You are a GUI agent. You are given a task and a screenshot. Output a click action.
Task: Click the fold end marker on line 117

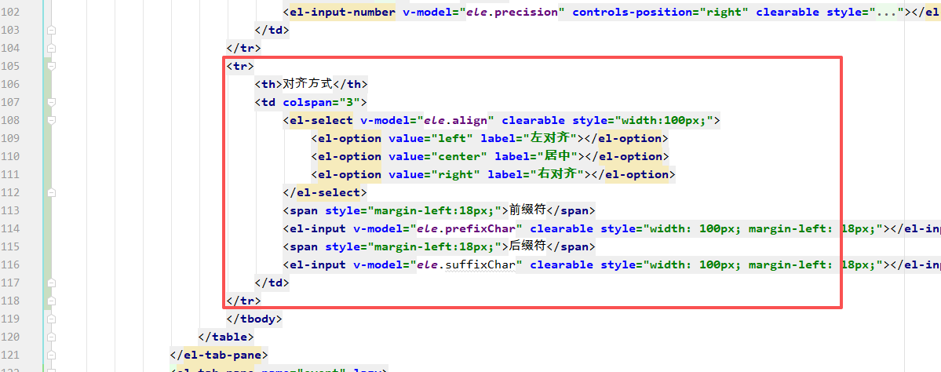pyautogui.click(x=52, y=283)
